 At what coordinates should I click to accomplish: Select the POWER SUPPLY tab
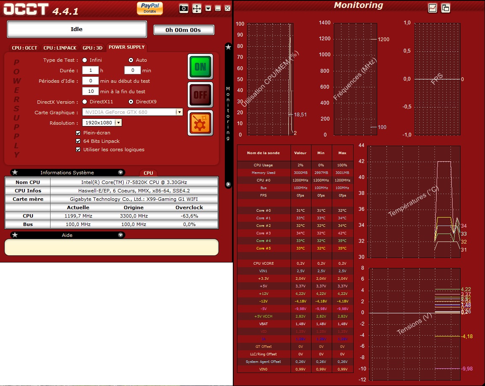tap(126, 47)
